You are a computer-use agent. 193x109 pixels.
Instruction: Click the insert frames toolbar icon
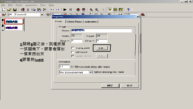22,10
